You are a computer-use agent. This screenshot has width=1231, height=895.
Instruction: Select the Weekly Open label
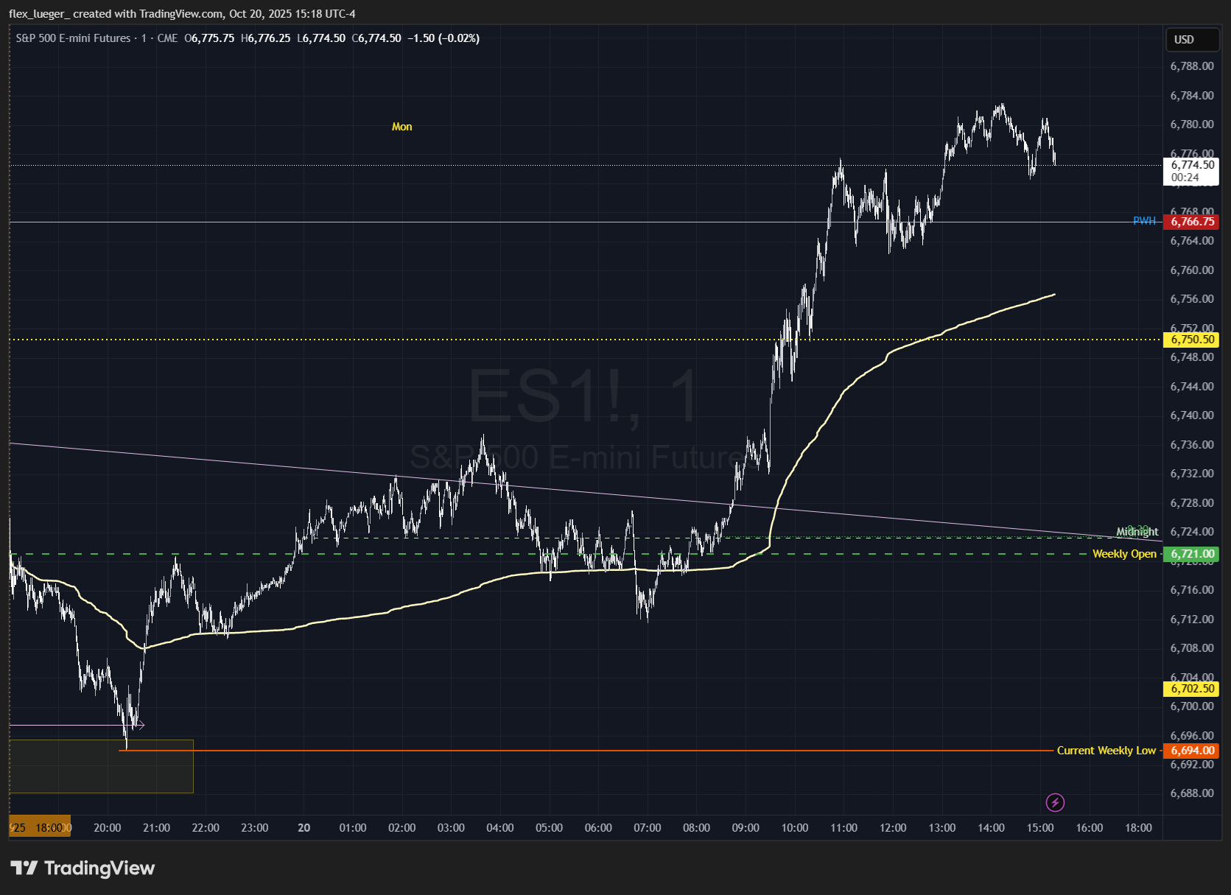point(1123,554)
